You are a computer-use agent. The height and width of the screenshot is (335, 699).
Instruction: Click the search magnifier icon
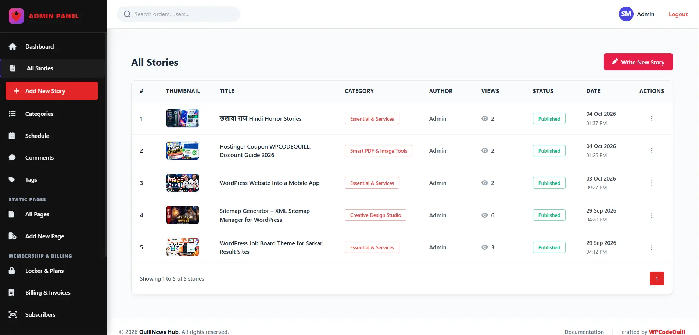point(127,14)
